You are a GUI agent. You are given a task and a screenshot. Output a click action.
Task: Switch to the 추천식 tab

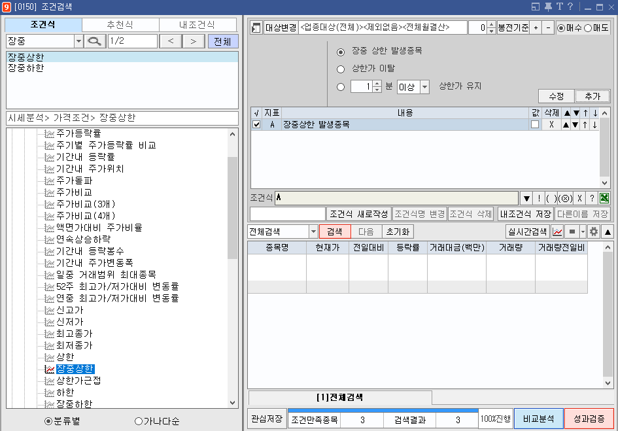[121, 24]
